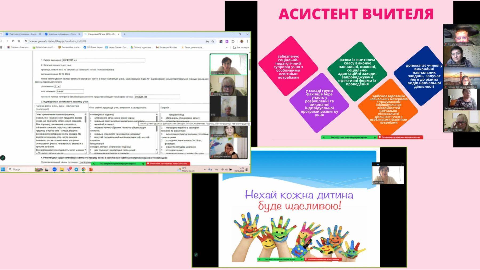Viewport: 480px width, 270px height.
Task: Click the Chrome icon in taskbar
Action: coord(83,170)
